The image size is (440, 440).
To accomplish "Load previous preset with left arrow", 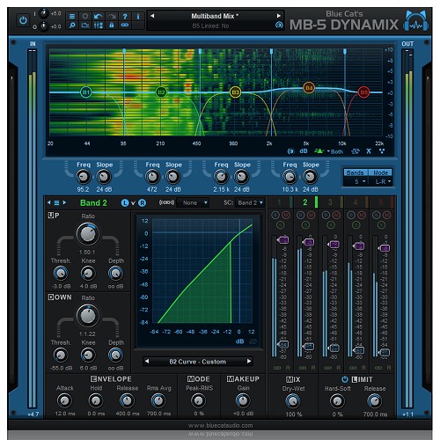I will [152, 16].
